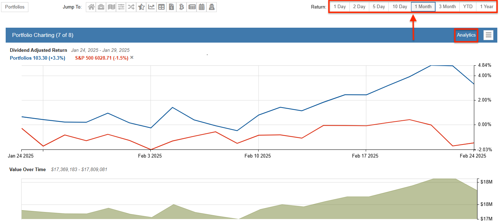Click the Portfolios button
503x224 pixels.
coord(15,7)
